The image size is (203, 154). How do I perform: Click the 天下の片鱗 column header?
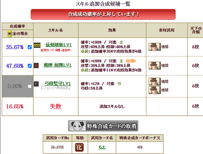(x=196, y=30)
